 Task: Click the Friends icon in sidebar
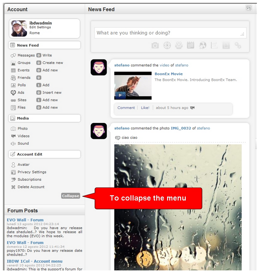13,78
